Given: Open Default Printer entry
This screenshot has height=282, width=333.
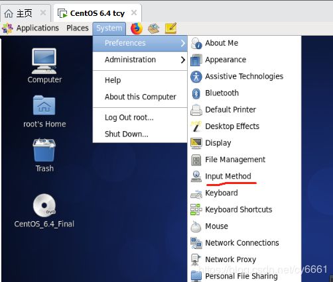Looking at the screenshot, I should click(244, 110).
